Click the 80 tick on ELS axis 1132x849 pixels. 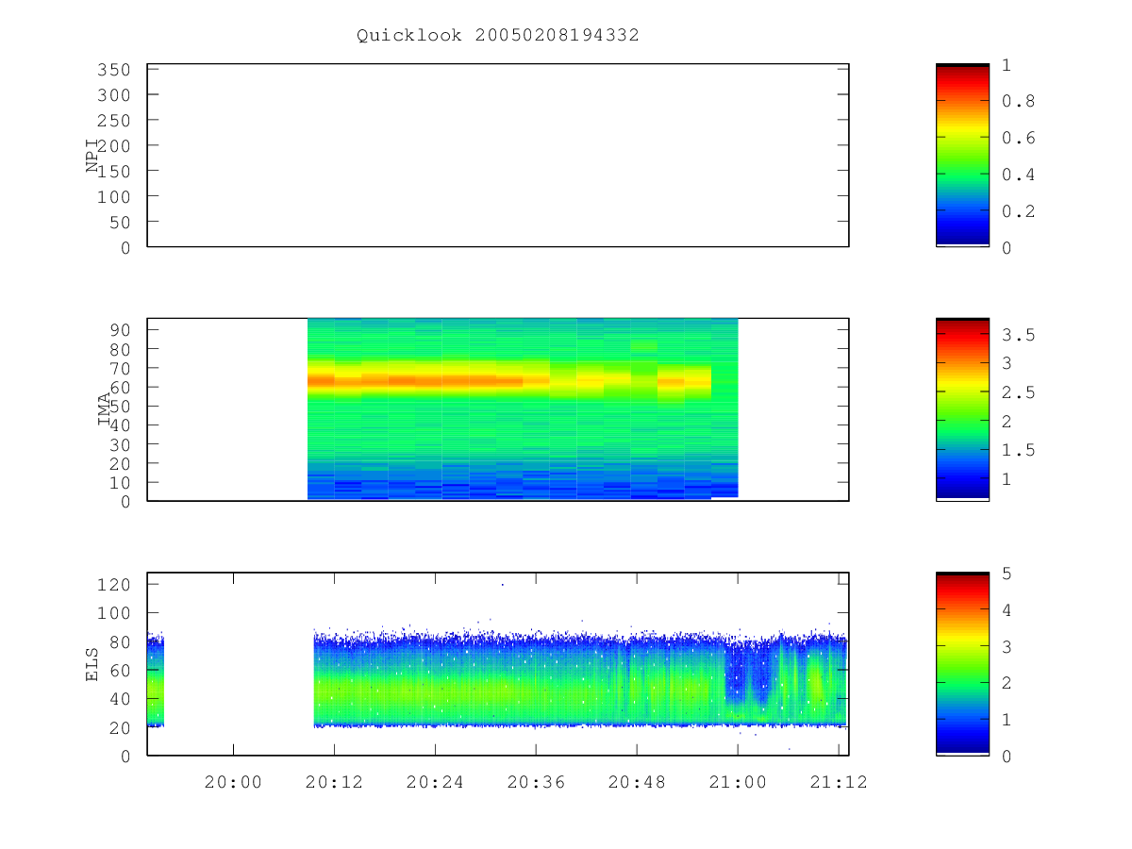tap(120, 642)
